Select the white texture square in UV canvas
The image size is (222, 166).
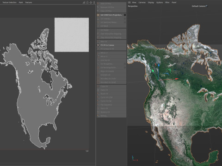(x=72, y=35)
